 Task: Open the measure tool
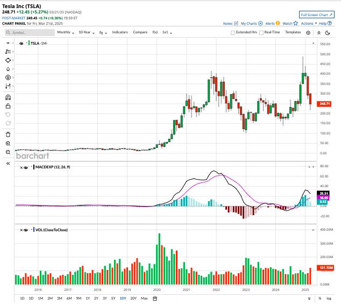pos(8,86)
